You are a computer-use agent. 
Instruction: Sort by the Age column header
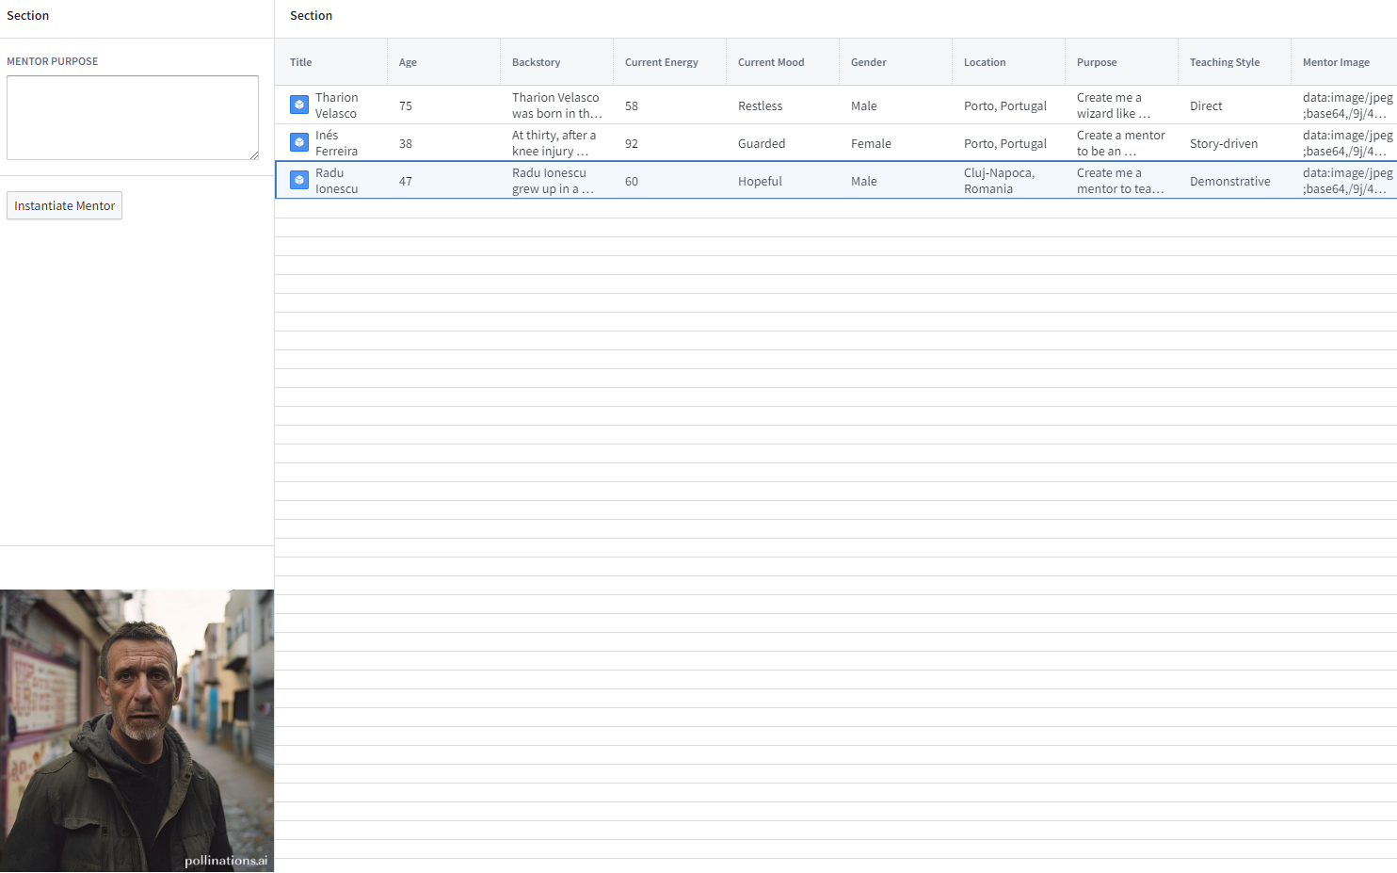[408, 62]
